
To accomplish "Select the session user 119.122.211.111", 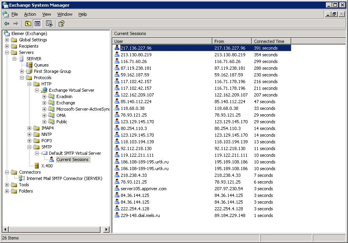I will coord(137,155).
